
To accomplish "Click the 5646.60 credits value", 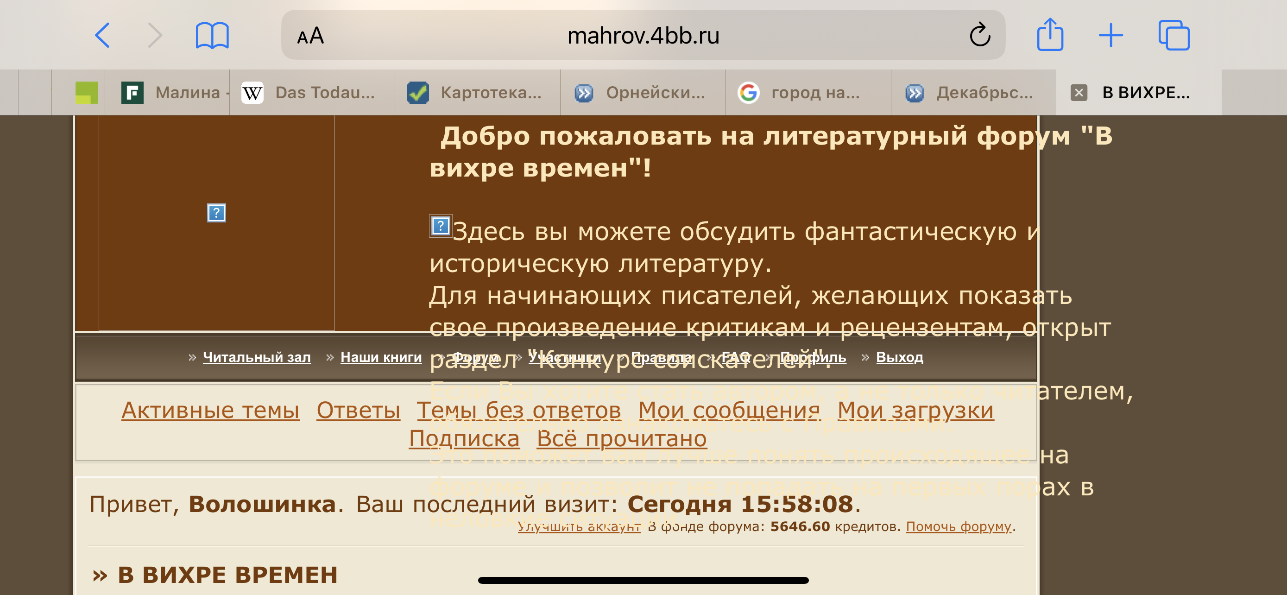I will point(800,526).
